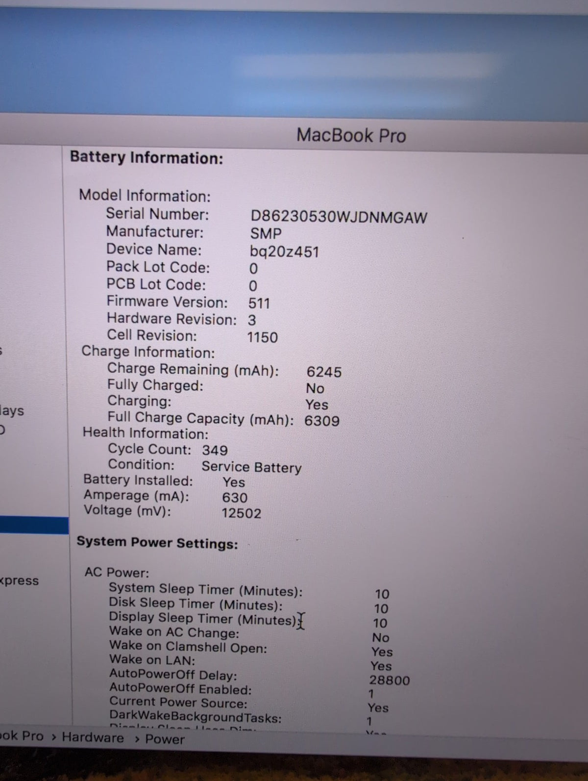Screen dimensions: 588x781
Task: Click the Wake on LAN label
Action: [x=152, y=660]
